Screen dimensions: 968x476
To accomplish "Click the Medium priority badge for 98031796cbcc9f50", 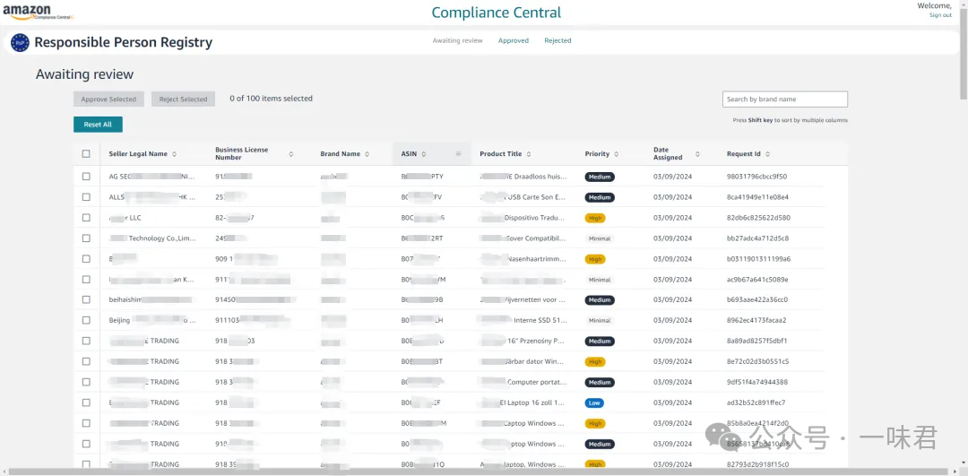I will pos(600,177).
